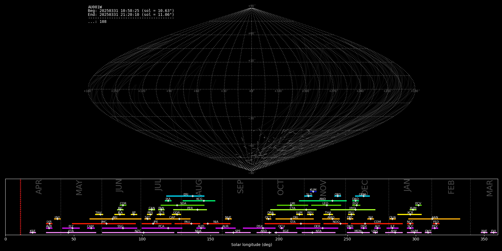Select the MON shower pink bar
Viewport: 502px width, 251px height.
tap(358, 233)
